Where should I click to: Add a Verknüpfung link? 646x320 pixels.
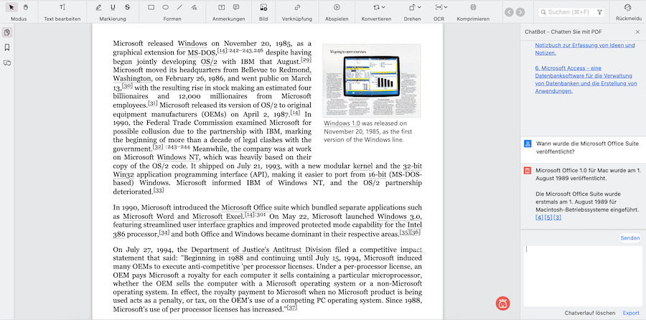[x=296, y=7]
